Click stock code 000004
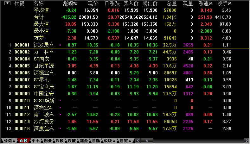 (22, 59)
